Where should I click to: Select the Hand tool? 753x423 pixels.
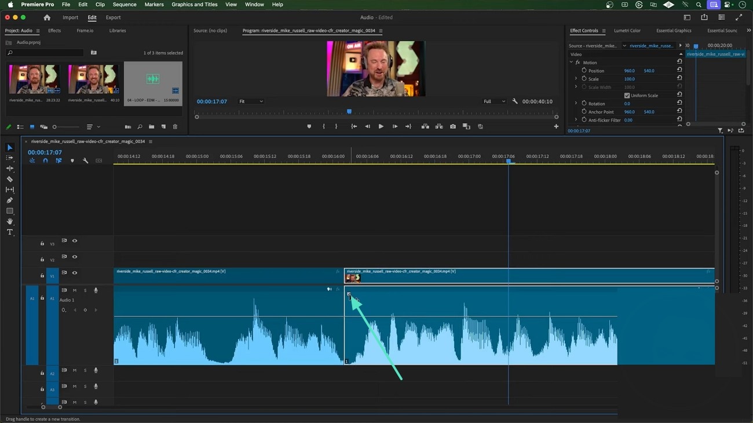coord(9,222)
